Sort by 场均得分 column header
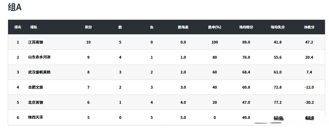The height and width of the screenshot is (130, 329). click(246, 27)
